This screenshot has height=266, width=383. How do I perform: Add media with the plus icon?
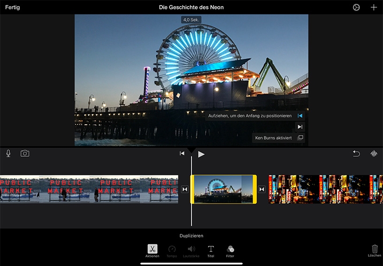click(374, 8)
